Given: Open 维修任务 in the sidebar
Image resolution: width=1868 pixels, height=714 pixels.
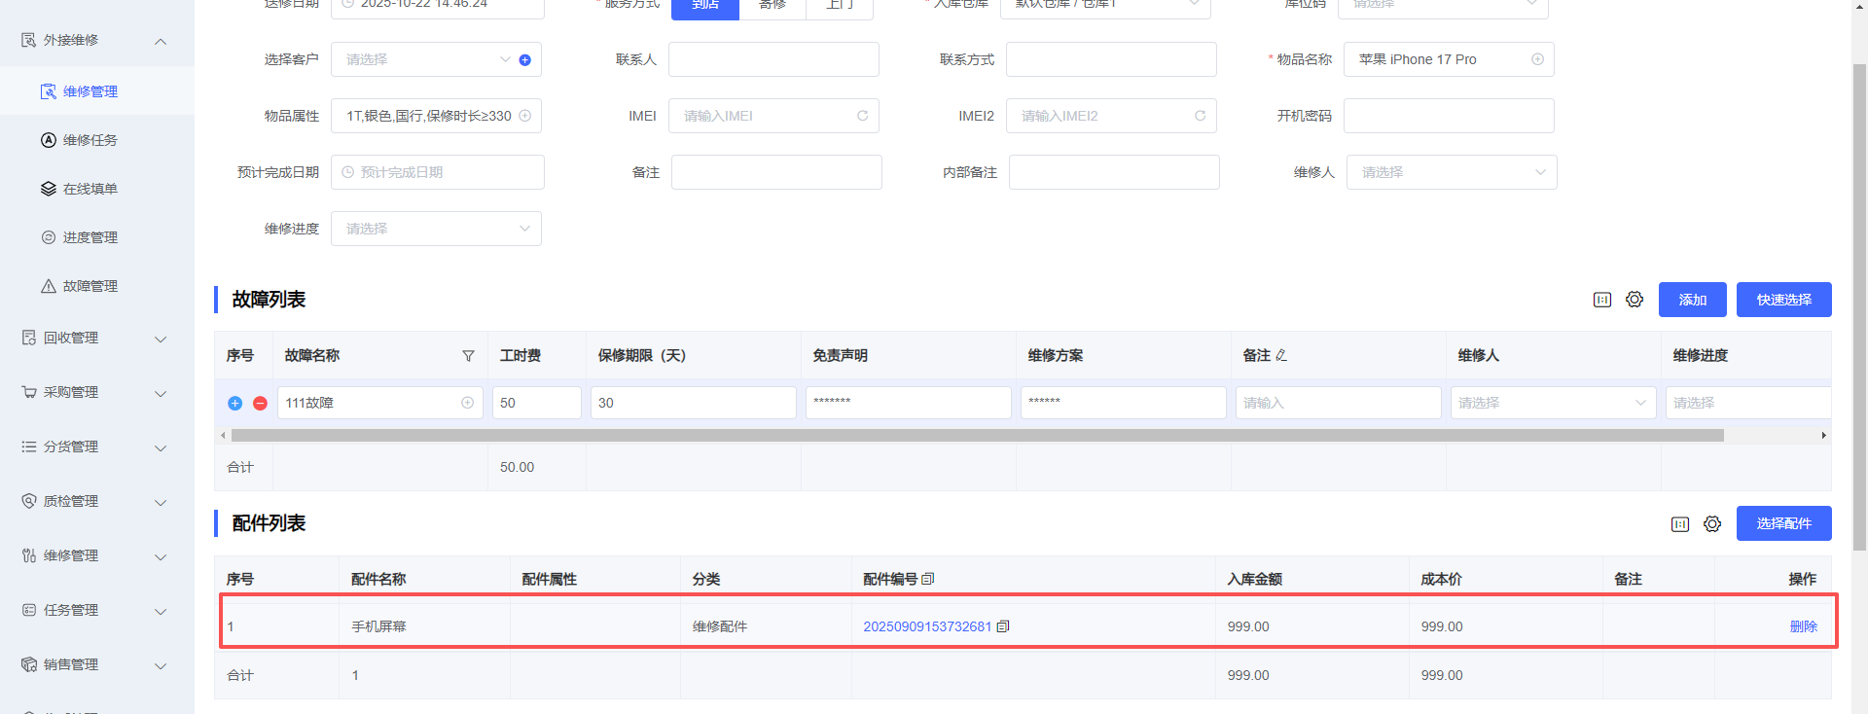Looking at the screenshot, I should click(x=90, y=140).
